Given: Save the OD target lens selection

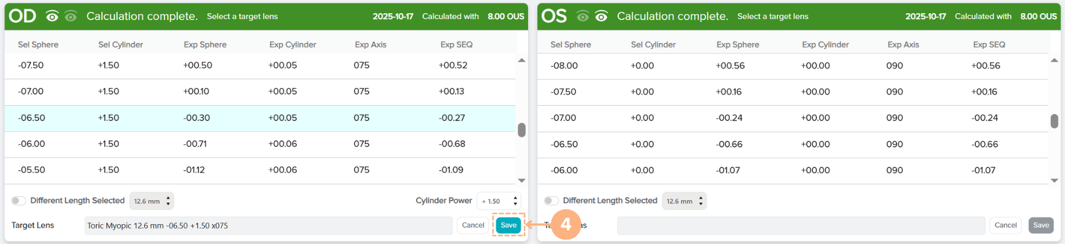Looking at the screenshot, I should tap(508, 225).
